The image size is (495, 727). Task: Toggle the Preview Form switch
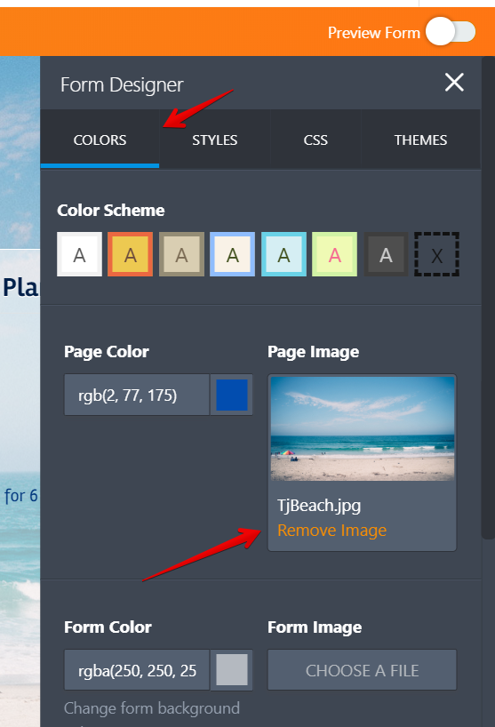(x=451, y=32)
